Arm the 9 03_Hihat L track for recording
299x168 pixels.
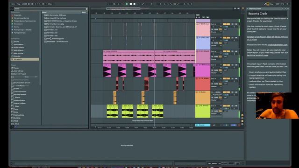pyautogui.click(x=236, y=51)
